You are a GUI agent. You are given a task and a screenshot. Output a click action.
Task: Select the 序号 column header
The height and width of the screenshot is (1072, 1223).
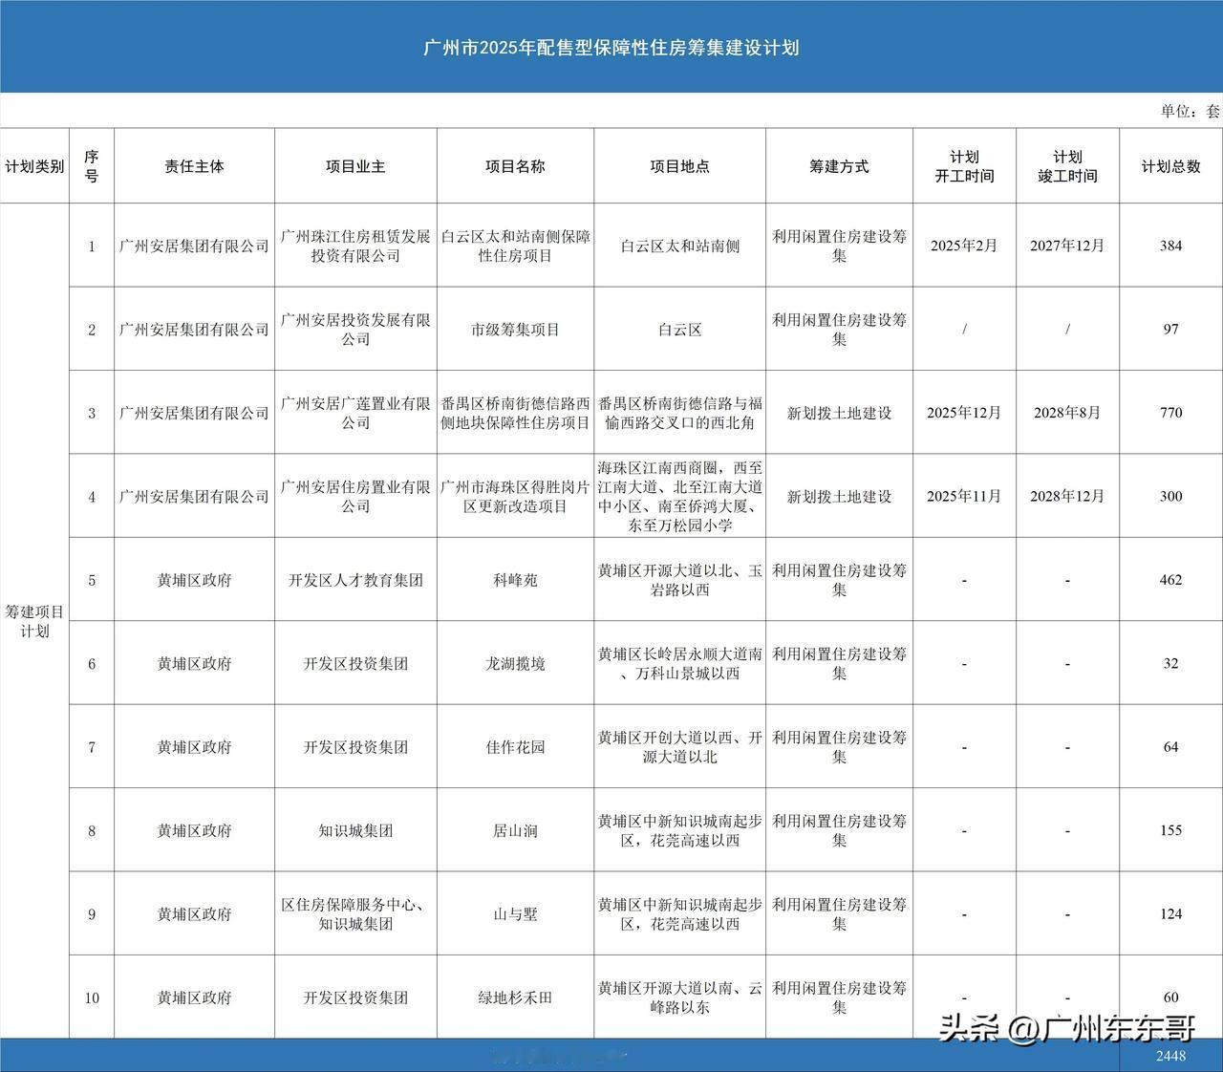tap(92, 166)
